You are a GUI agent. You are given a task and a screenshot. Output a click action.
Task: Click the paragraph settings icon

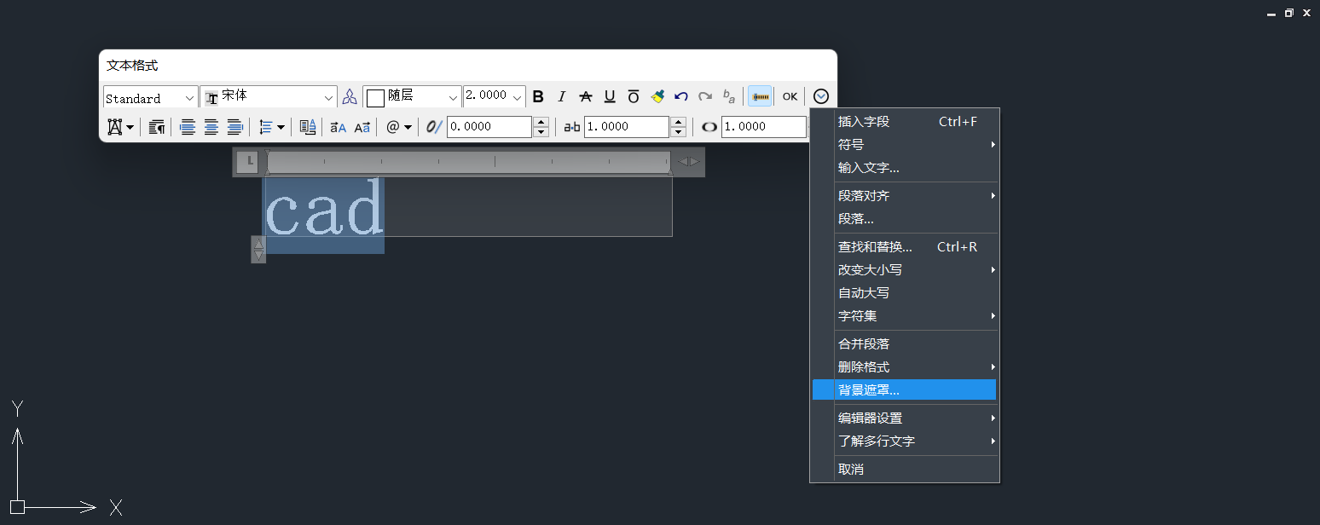point(157,127)
